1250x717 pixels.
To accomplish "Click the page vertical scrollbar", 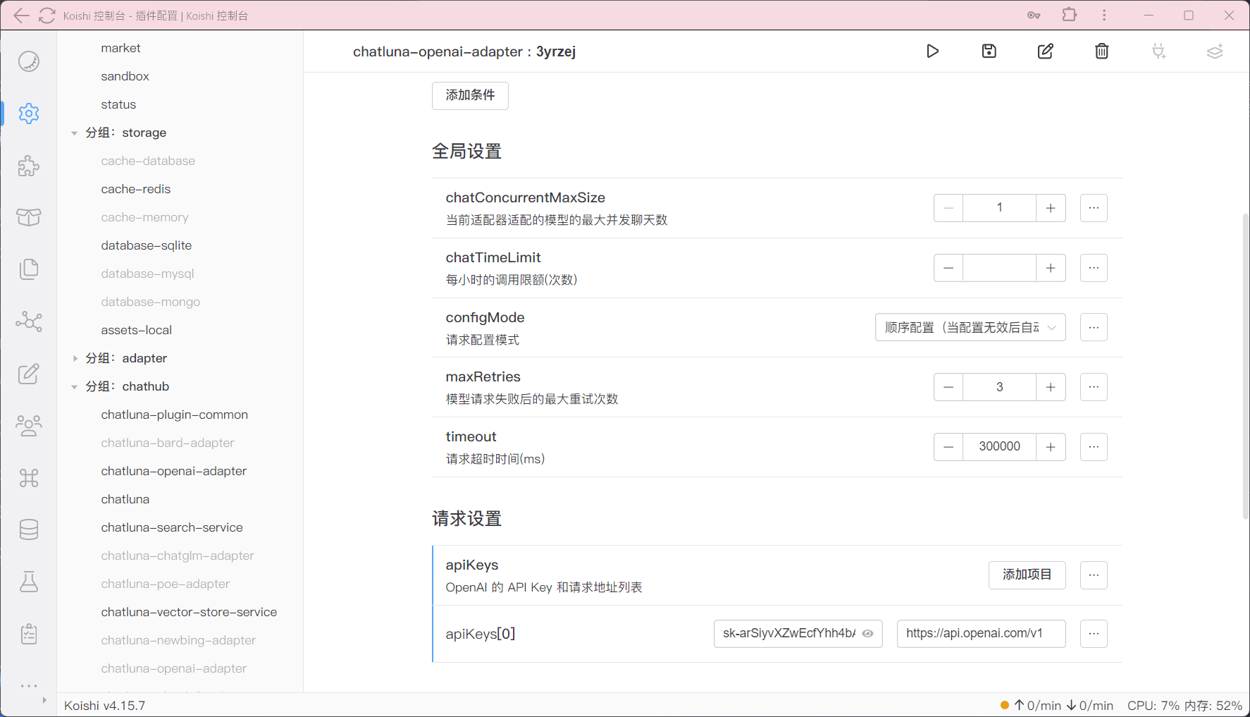I will click(x=1245, y=367).
